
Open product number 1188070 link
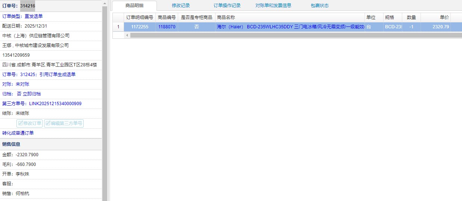coord(167,27)
